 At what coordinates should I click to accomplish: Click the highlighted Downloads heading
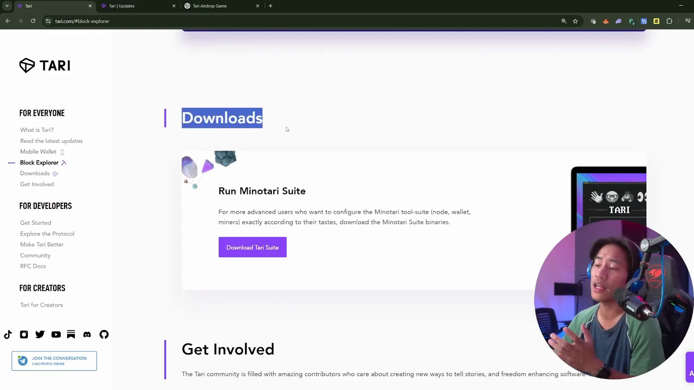(x=222, y=118)
